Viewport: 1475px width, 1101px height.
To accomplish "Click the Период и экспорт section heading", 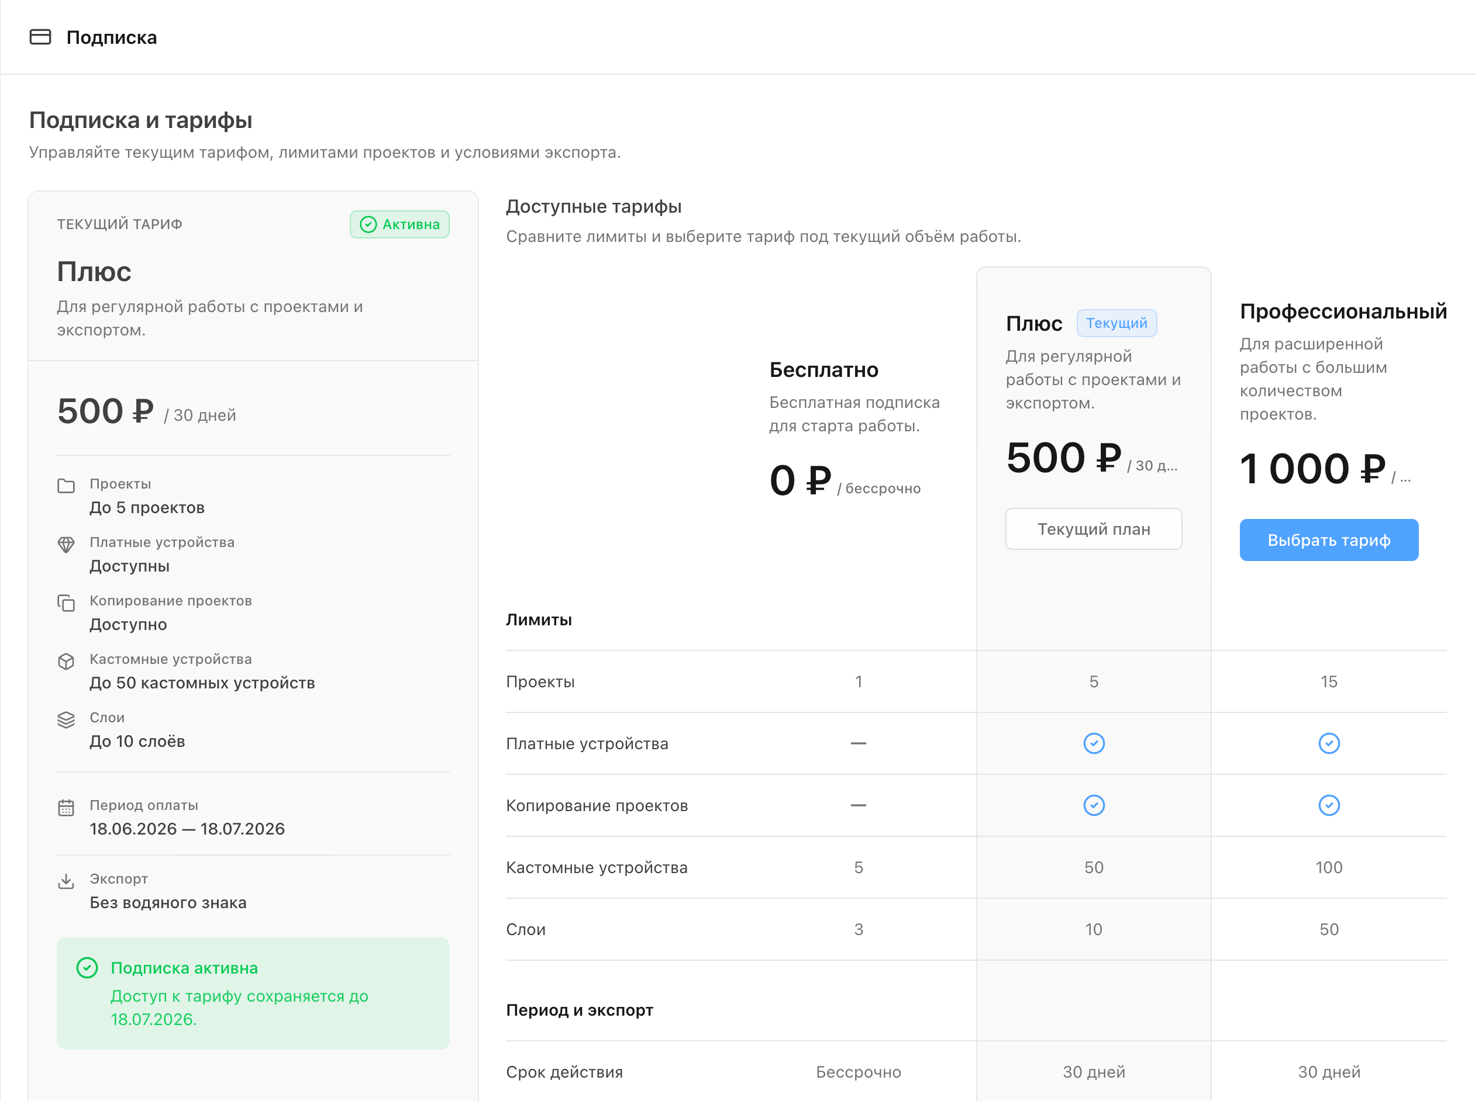I will (580, 1010).
